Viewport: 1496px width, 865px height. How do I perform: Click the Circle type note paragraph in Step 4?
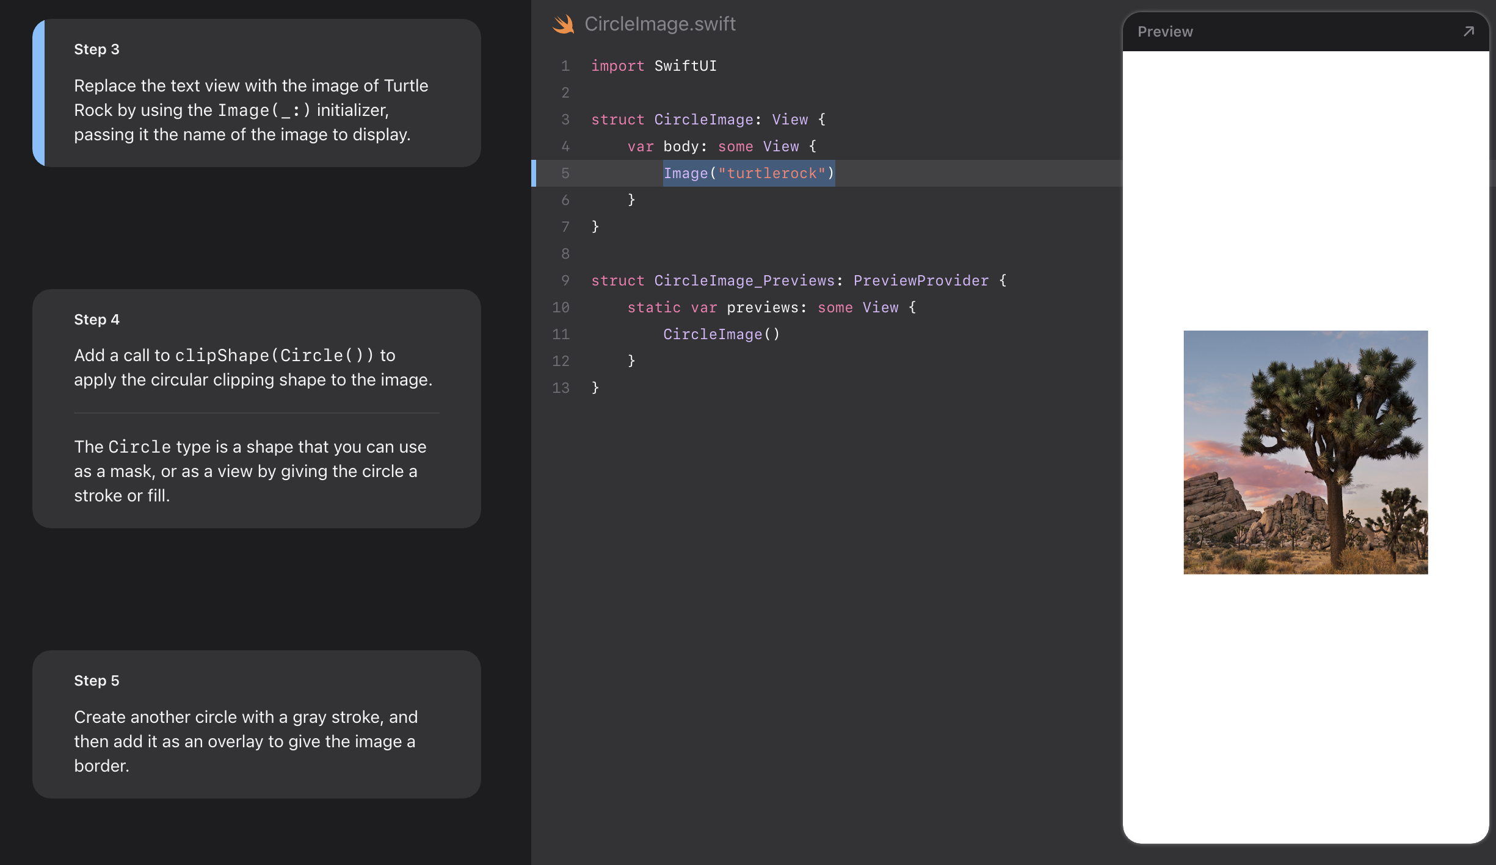[x=250, y=471]
